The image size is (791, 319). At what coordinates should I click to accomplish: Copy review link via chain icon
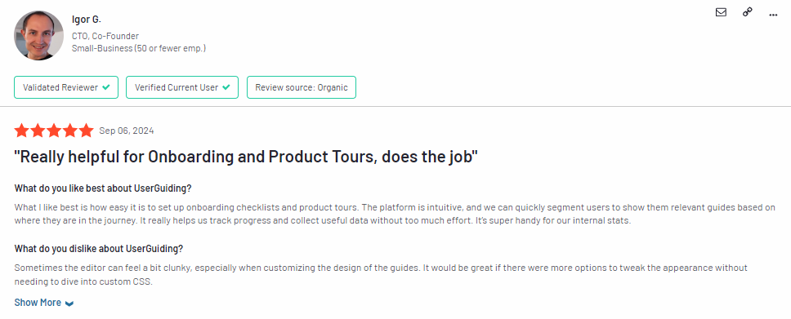(748, 12)
